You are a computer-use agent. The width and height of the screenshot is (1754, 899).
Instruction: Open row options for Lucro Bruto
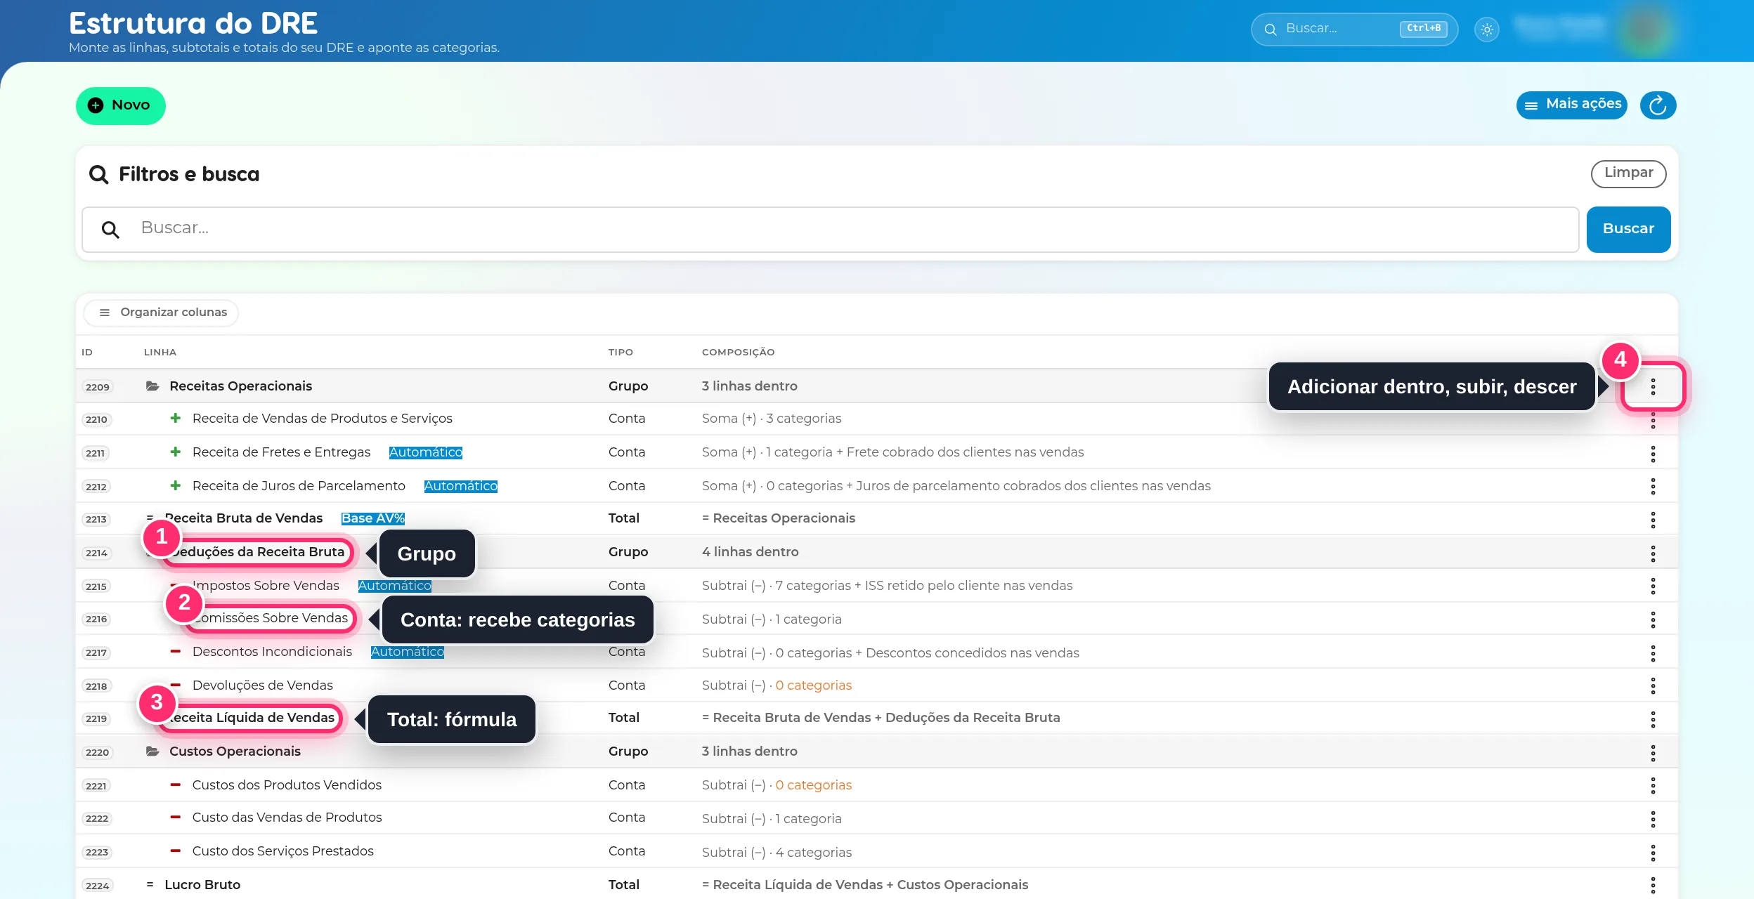(x=1653, y=885)
